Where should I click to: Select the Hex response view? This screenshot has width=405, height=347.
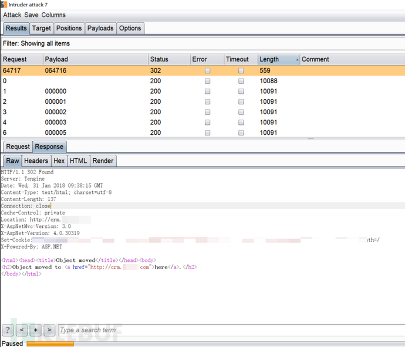59,161
